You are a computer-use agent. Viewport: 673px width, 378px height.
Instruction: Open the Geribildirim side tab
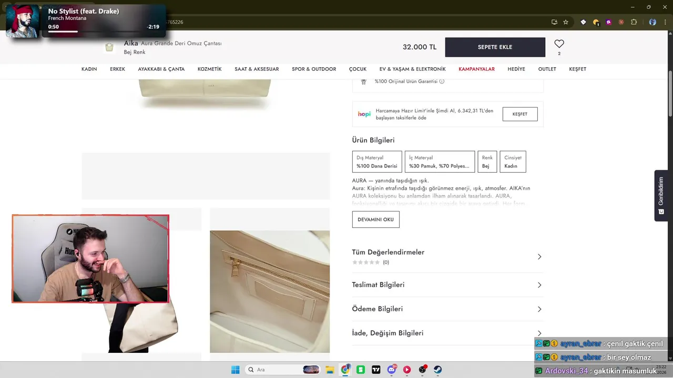[x=661, y=195]
